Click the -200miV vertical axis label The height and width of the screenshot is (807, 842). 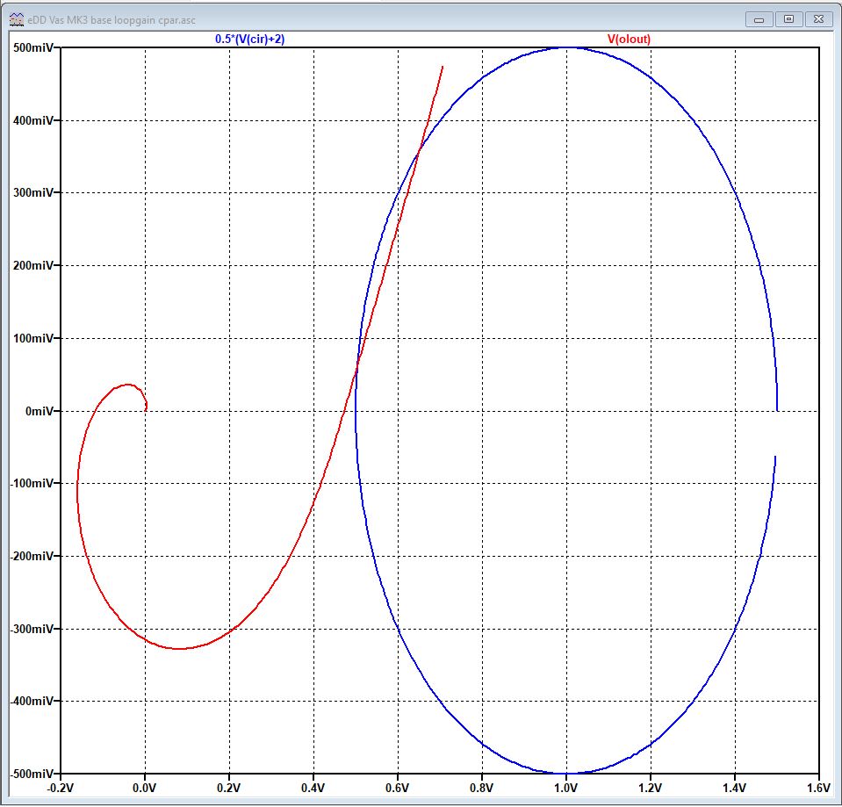point(32,556)
